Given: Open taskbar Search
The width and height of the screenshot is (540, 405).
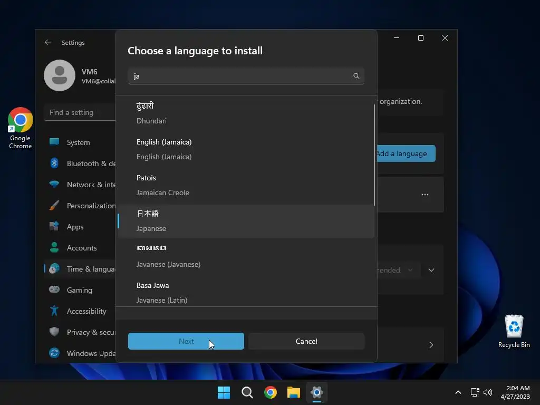Looking at the screenshot, I should tap(247, 392).
